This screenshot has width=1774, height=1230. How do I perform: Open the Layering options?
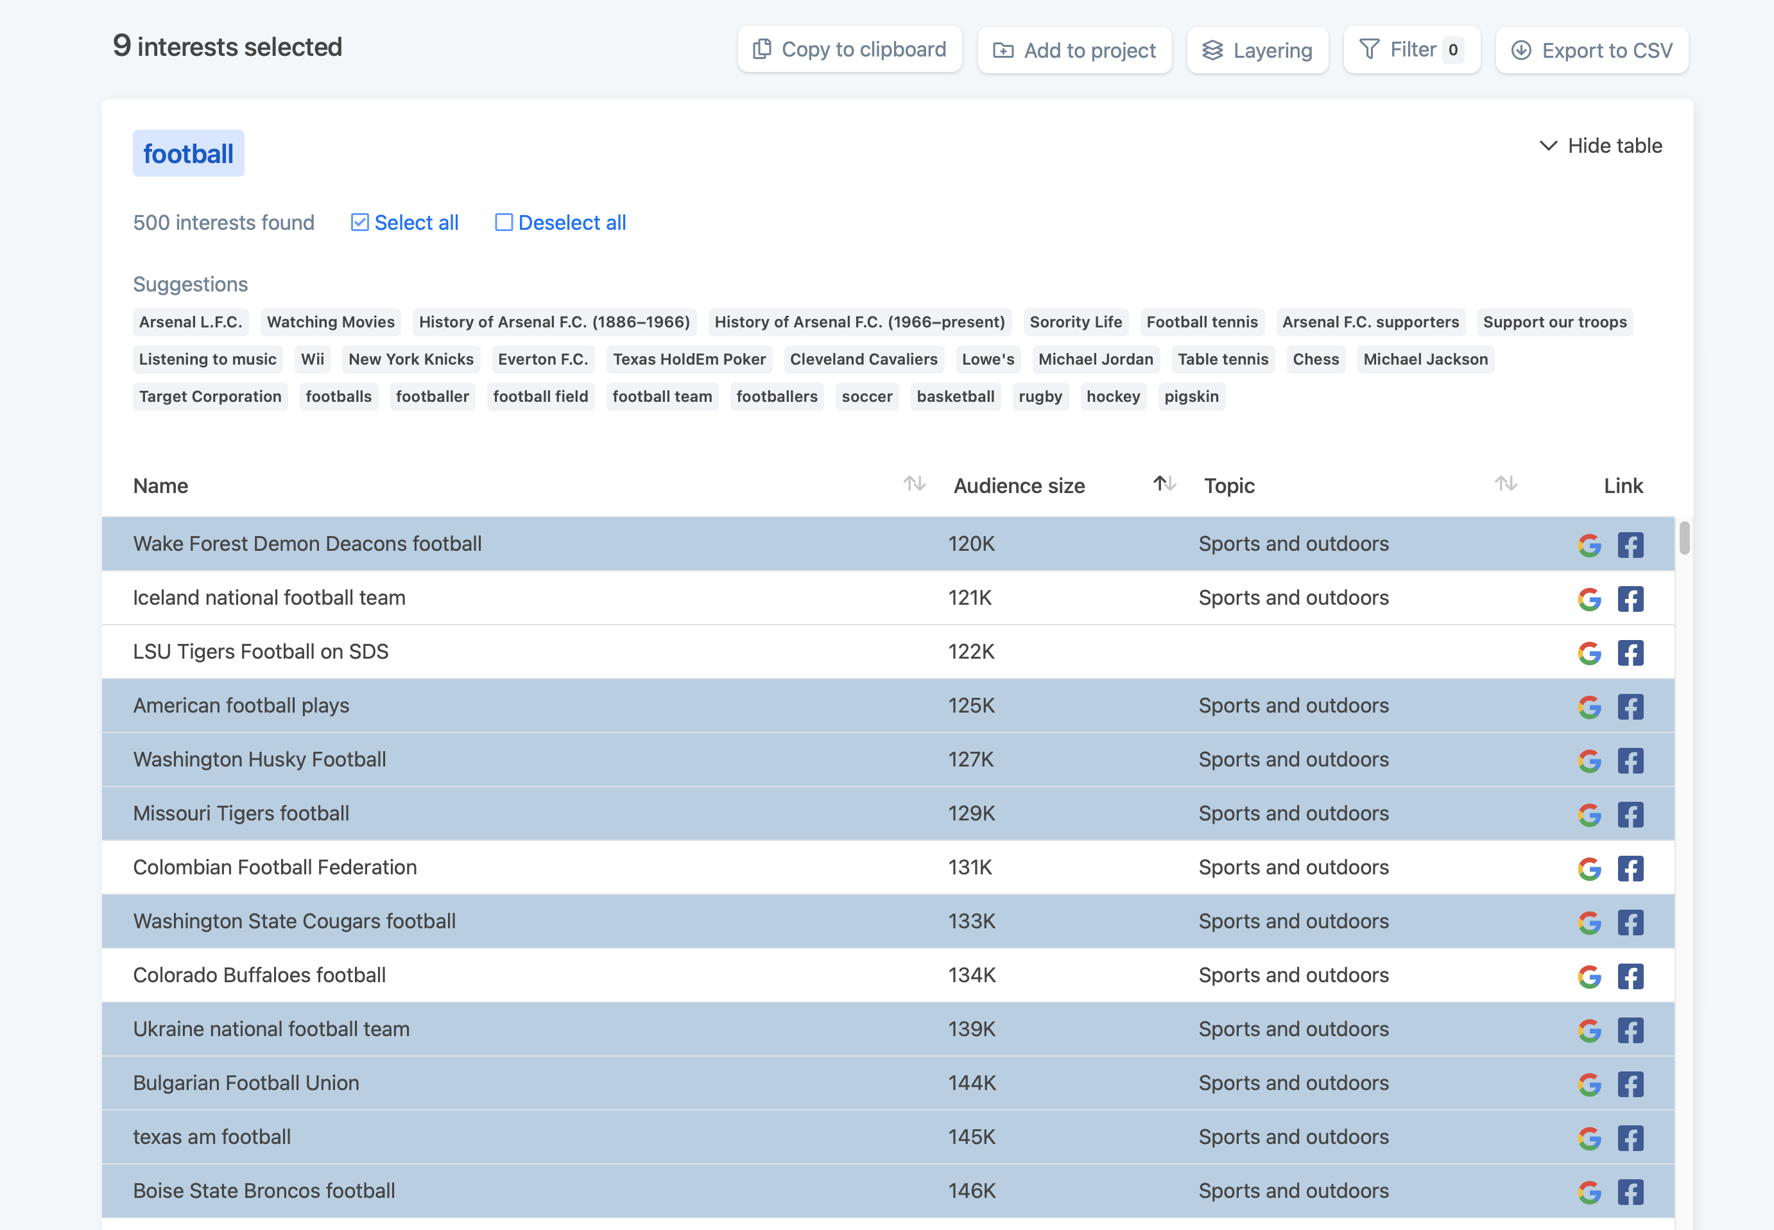1257,50
